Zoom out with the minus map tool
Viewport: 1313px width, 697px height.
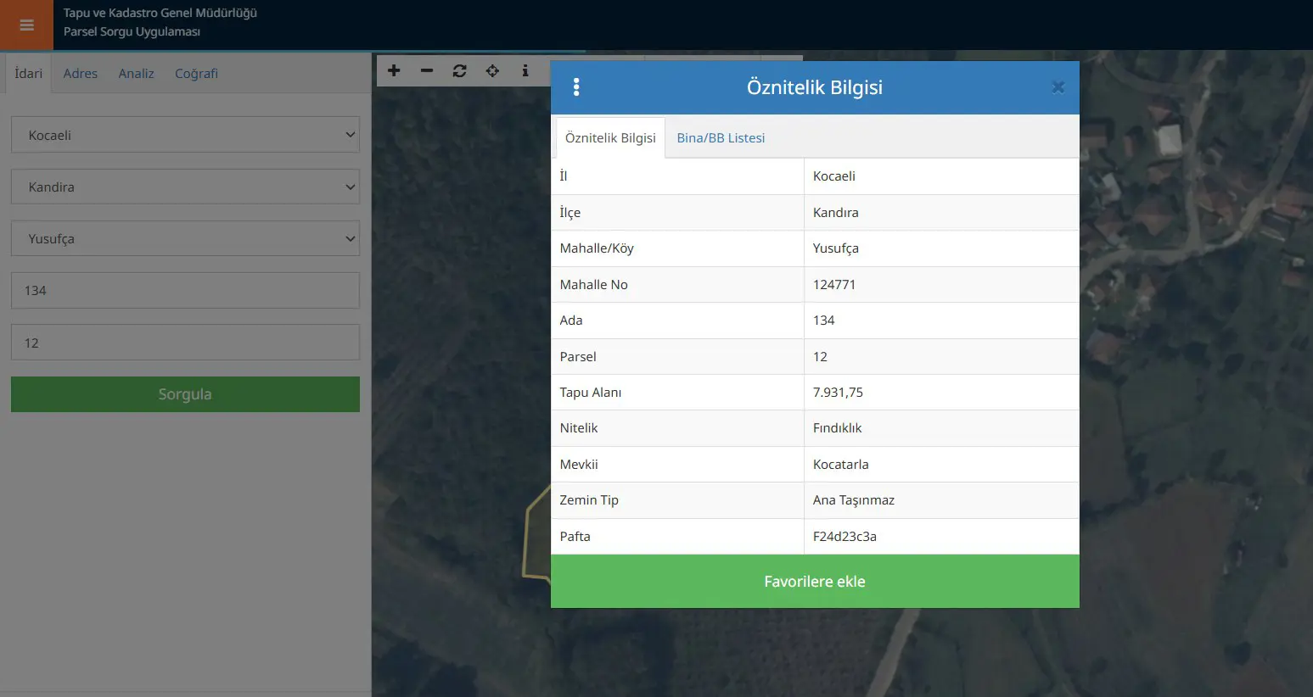tap(427, 70)
